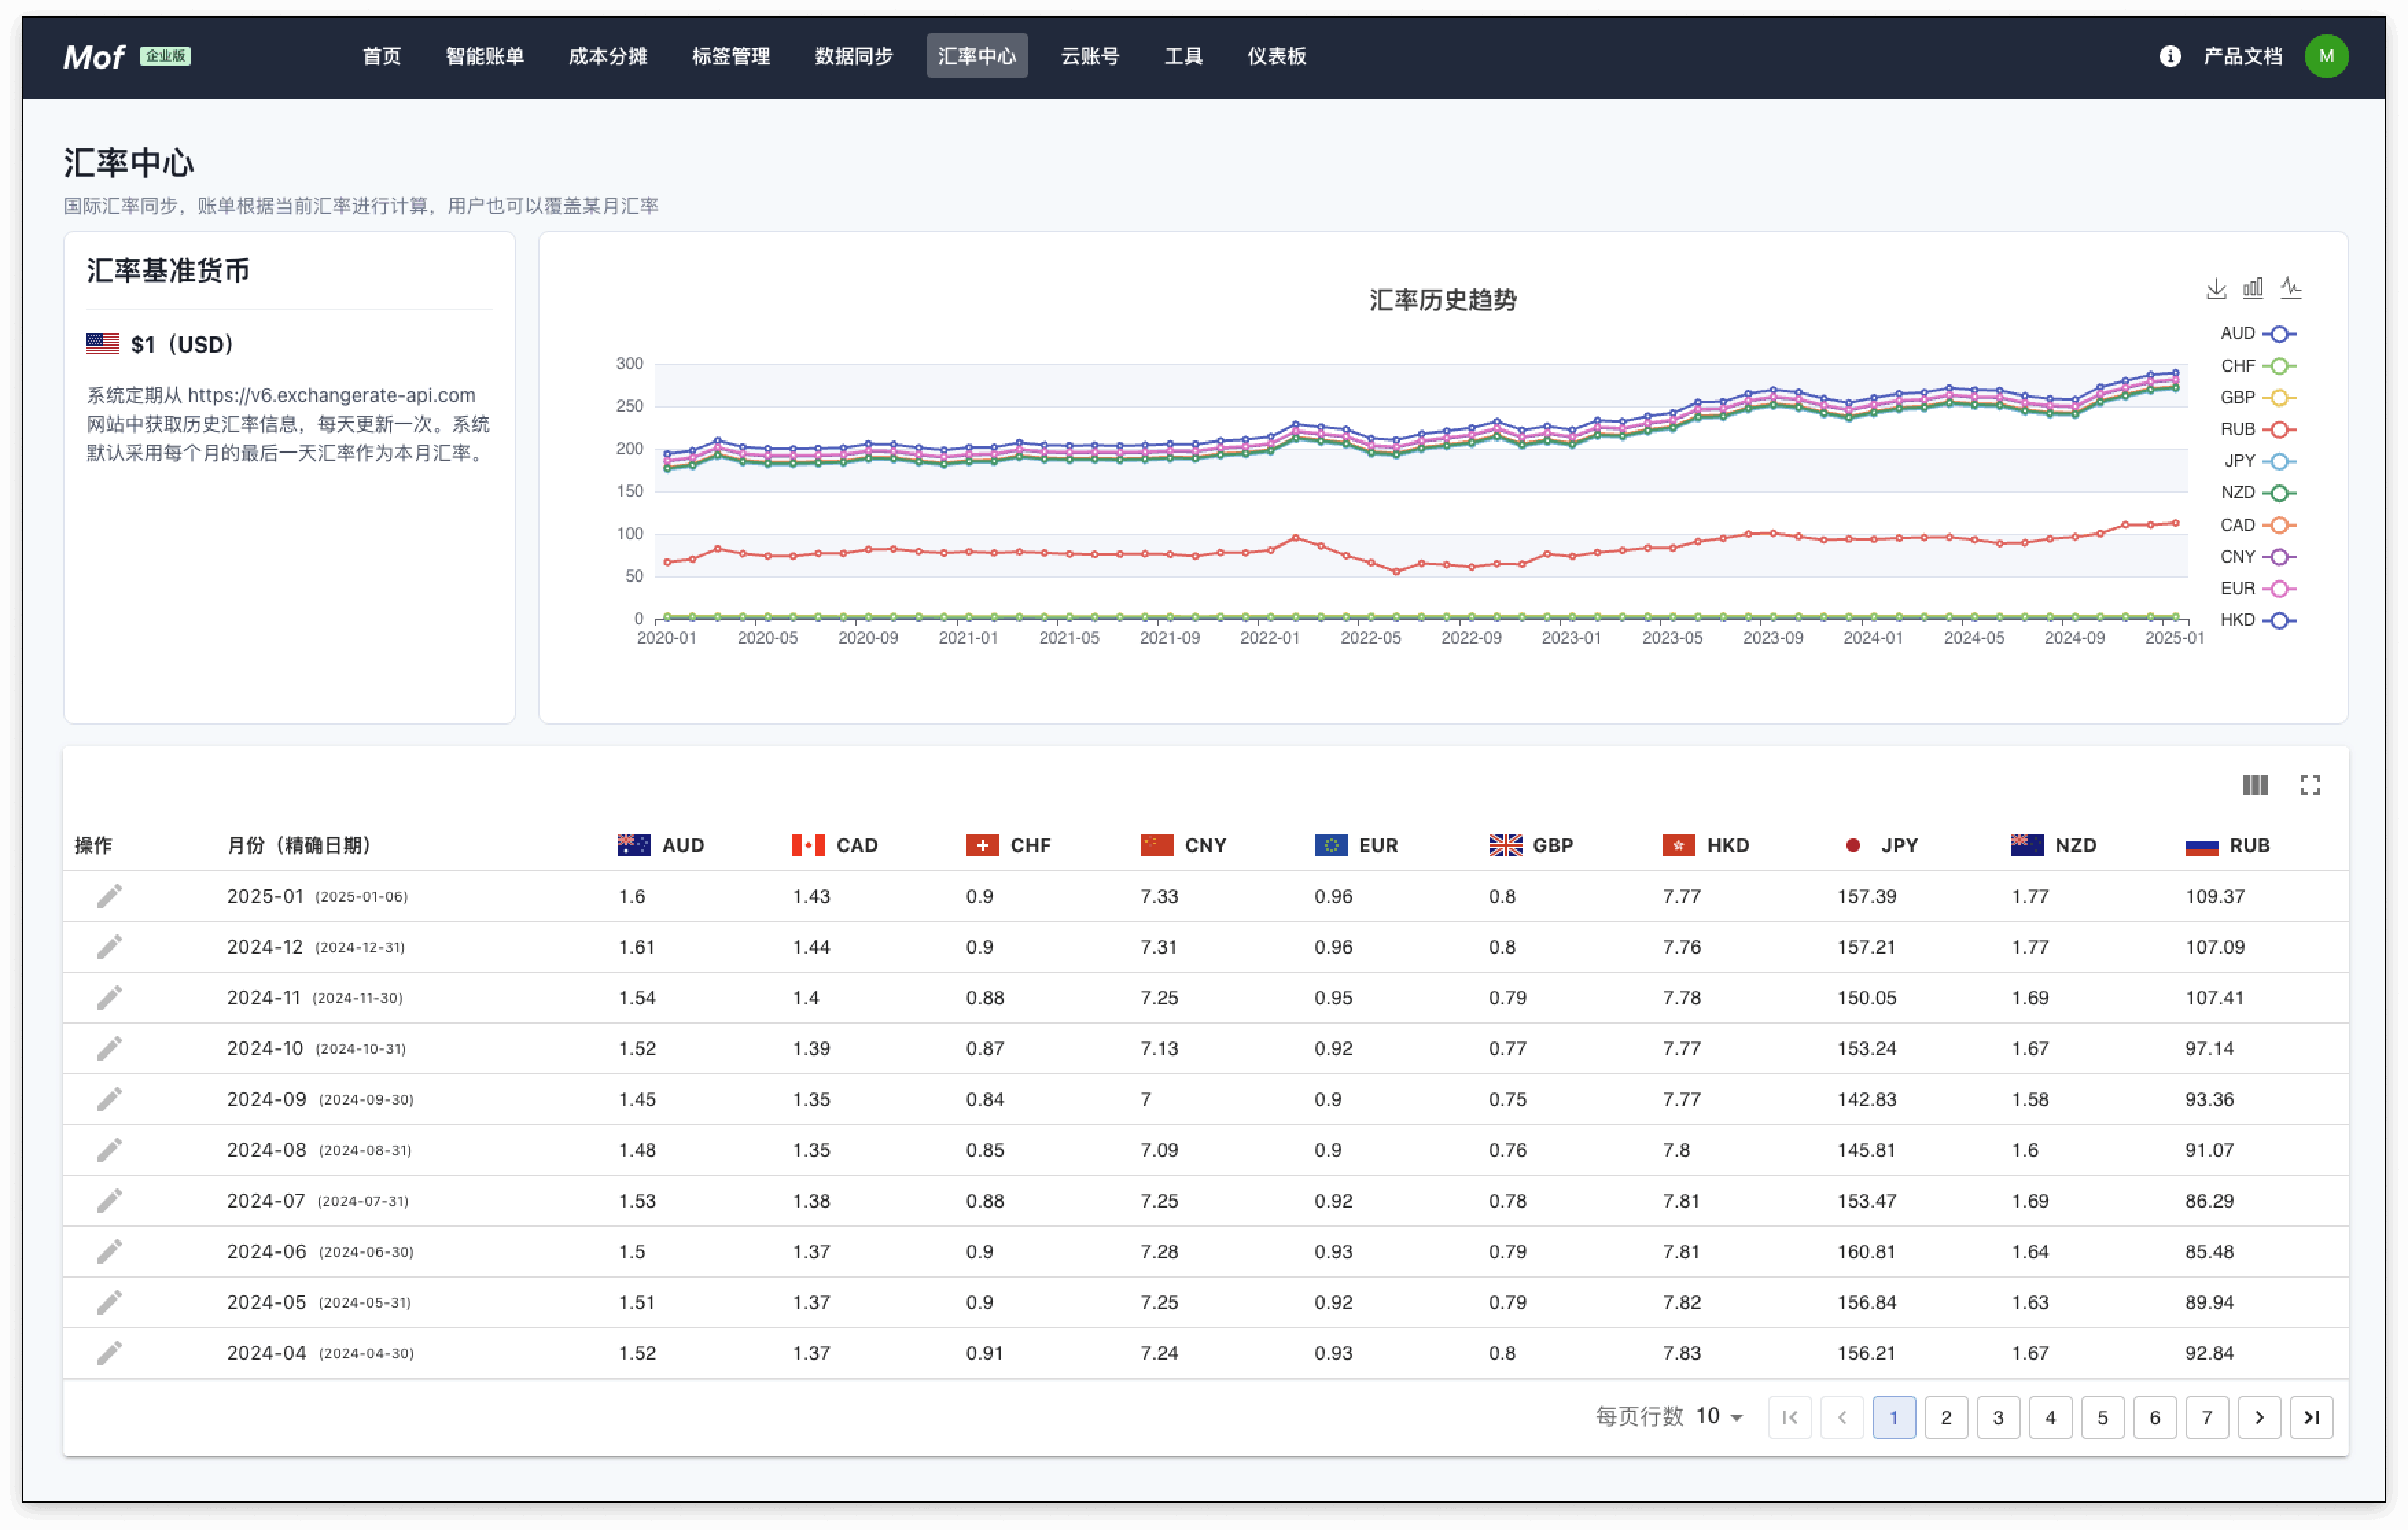Go to the first page
Screen dimensions: 2408x1530
tap(1789, 1417)
